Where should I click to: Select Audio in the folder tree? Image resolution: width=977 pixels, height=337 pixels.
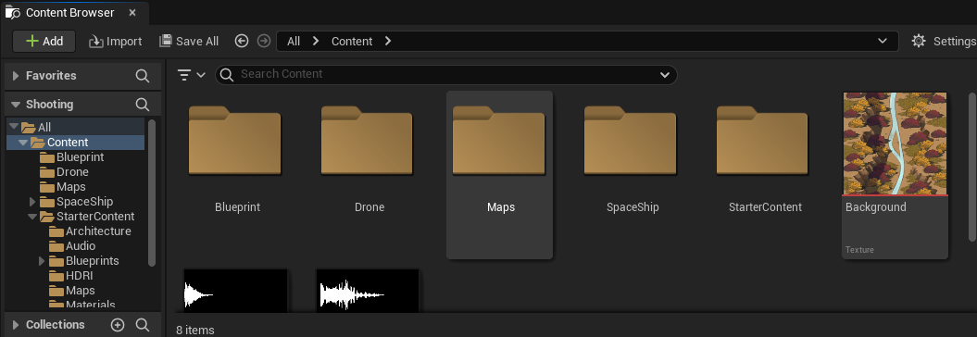pyautogui.click(x=81, y=246)
